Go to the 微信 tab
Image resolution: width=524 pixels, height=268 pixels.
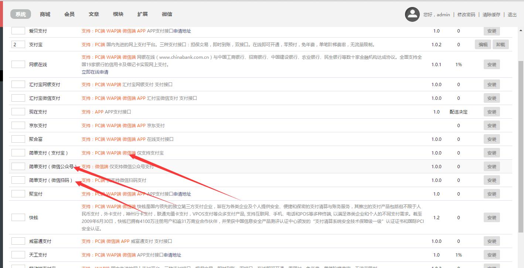167,14
